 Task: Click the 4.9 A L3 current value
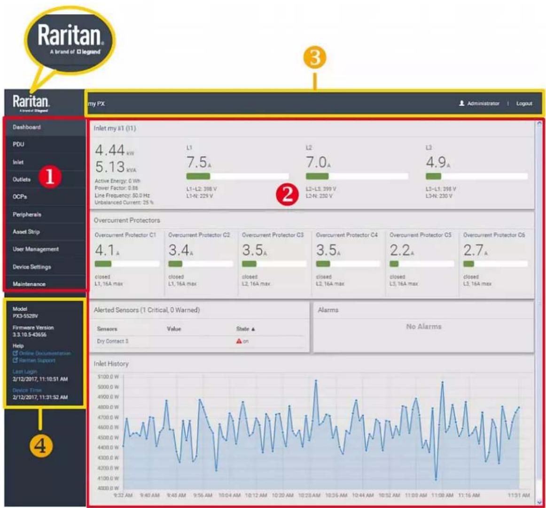coord(438,162)
